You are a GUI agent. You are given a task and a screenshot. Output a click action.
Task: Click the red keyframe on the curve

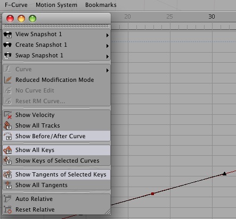(152, 193)
